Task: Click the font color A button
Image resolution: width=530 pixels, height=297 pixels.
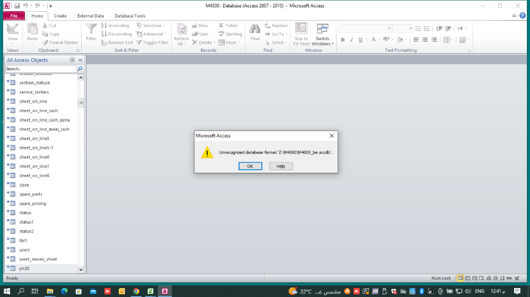Action: pos(373,40)
